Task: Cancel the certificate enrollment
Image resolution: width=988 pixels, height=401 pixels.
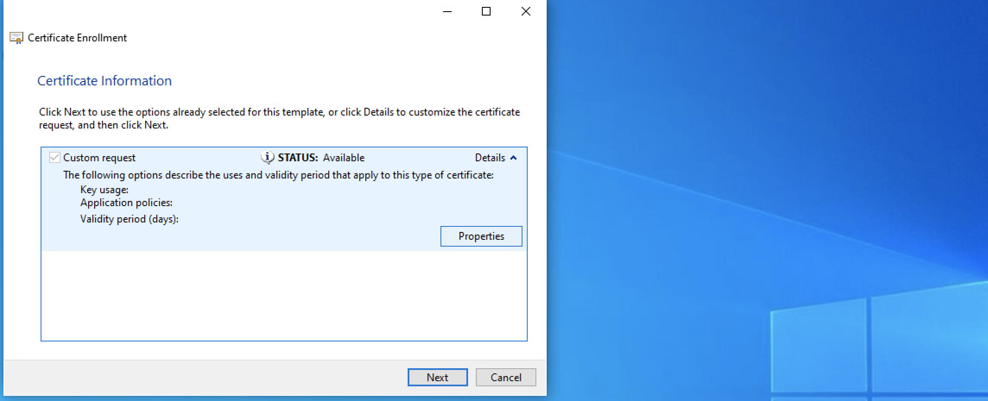Action: (x=505, y=377)
